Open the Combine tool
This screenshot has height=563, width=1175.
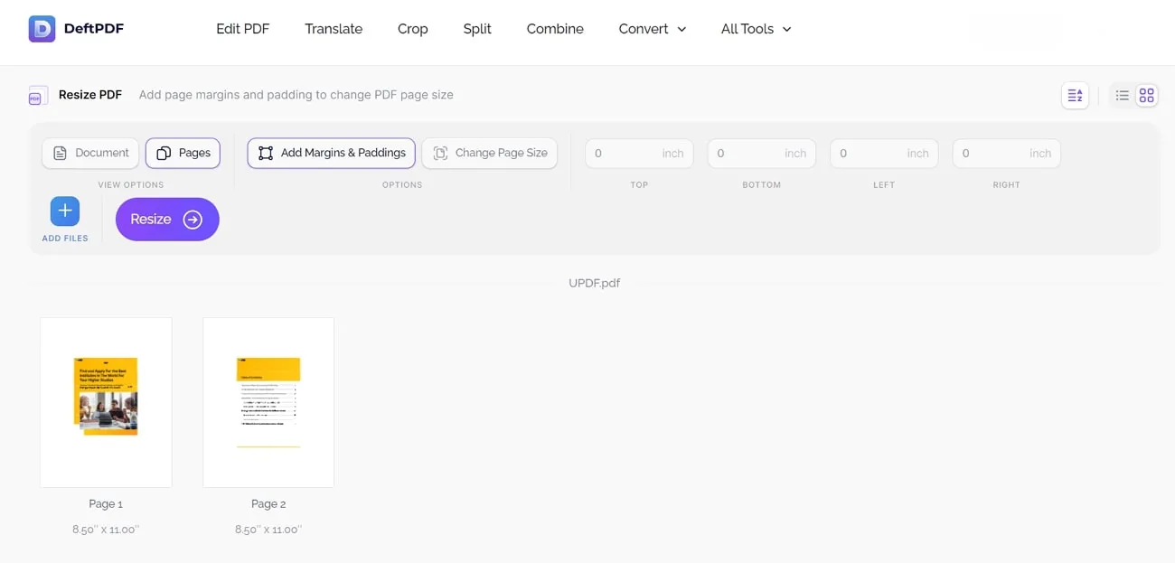555,29
